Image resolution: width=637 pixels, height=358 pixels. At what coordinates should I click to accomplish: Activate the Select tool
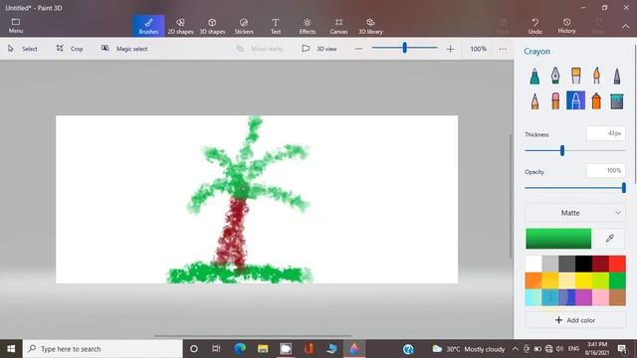click(23, 49)
